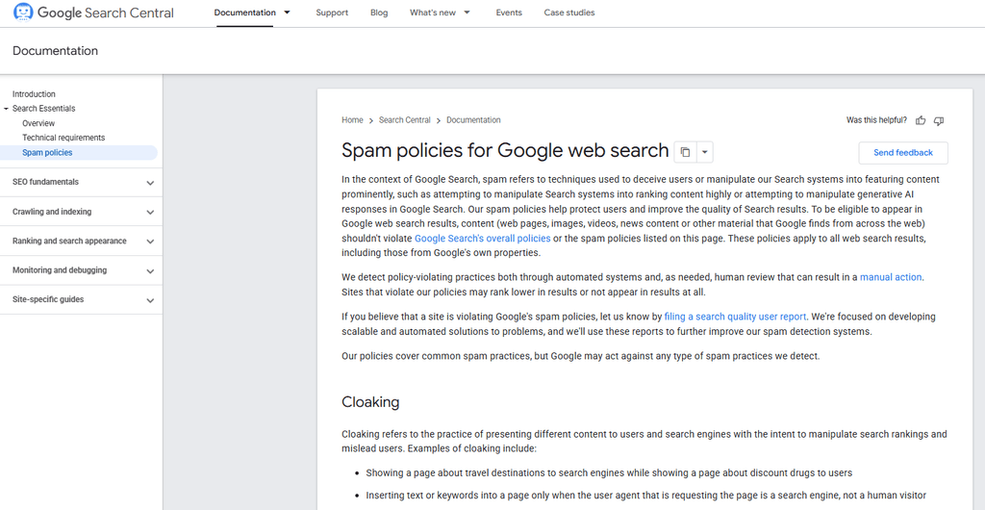985x510 pixels.
Task: Collapse the Search Essentials tree arrow
Action: pyautogui.click(x=6, y=109)
